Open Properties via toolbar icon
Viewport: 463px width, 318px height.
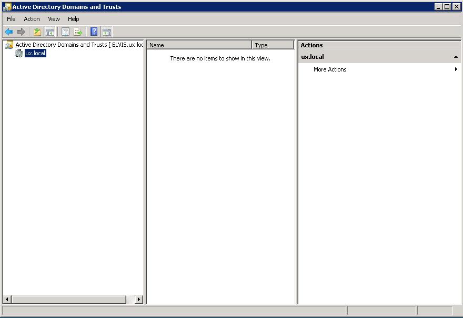[65, 32]
